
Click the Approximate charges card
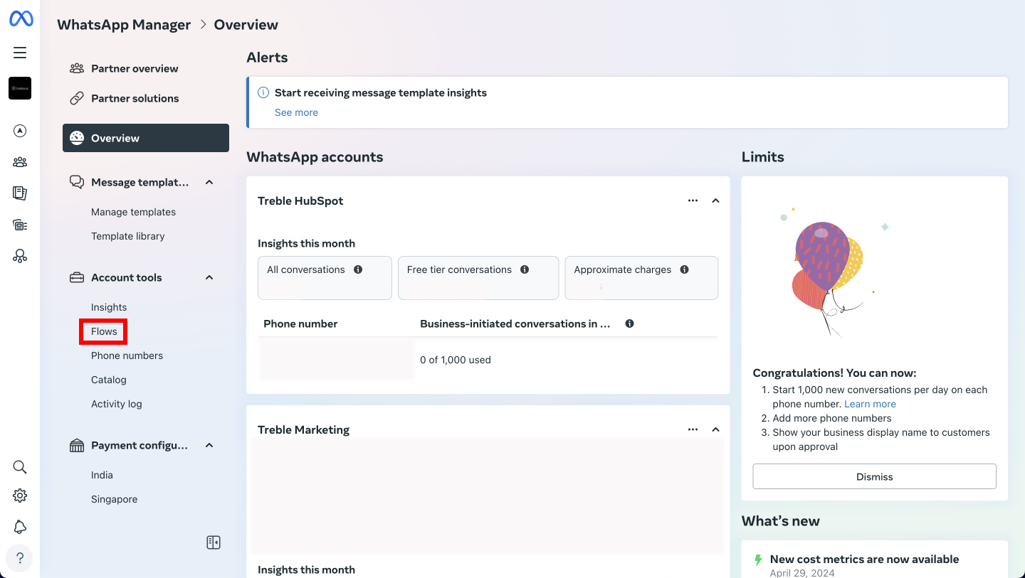(x=641, y=278)
